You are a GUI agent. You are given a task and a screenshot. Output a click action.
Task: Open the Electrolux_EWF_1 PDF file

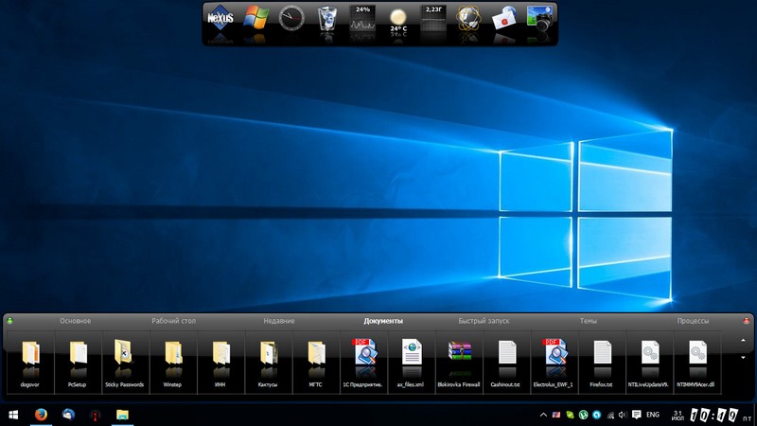(x=554, y=363)
